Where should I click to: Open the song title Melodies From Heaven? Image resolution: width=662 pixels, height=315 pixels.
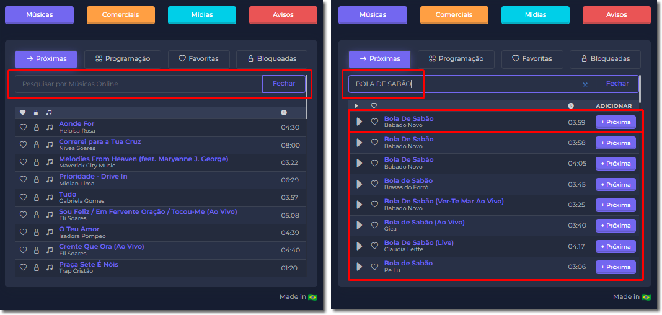click(x=143, y=159)
